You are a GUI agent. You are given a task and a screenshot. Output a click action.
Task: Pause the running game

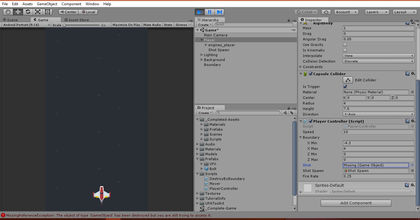pyautogui.click(x=210, y=12)
